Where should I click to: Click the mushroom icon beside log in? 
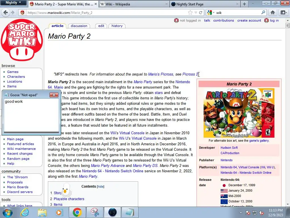coord(266,20)
